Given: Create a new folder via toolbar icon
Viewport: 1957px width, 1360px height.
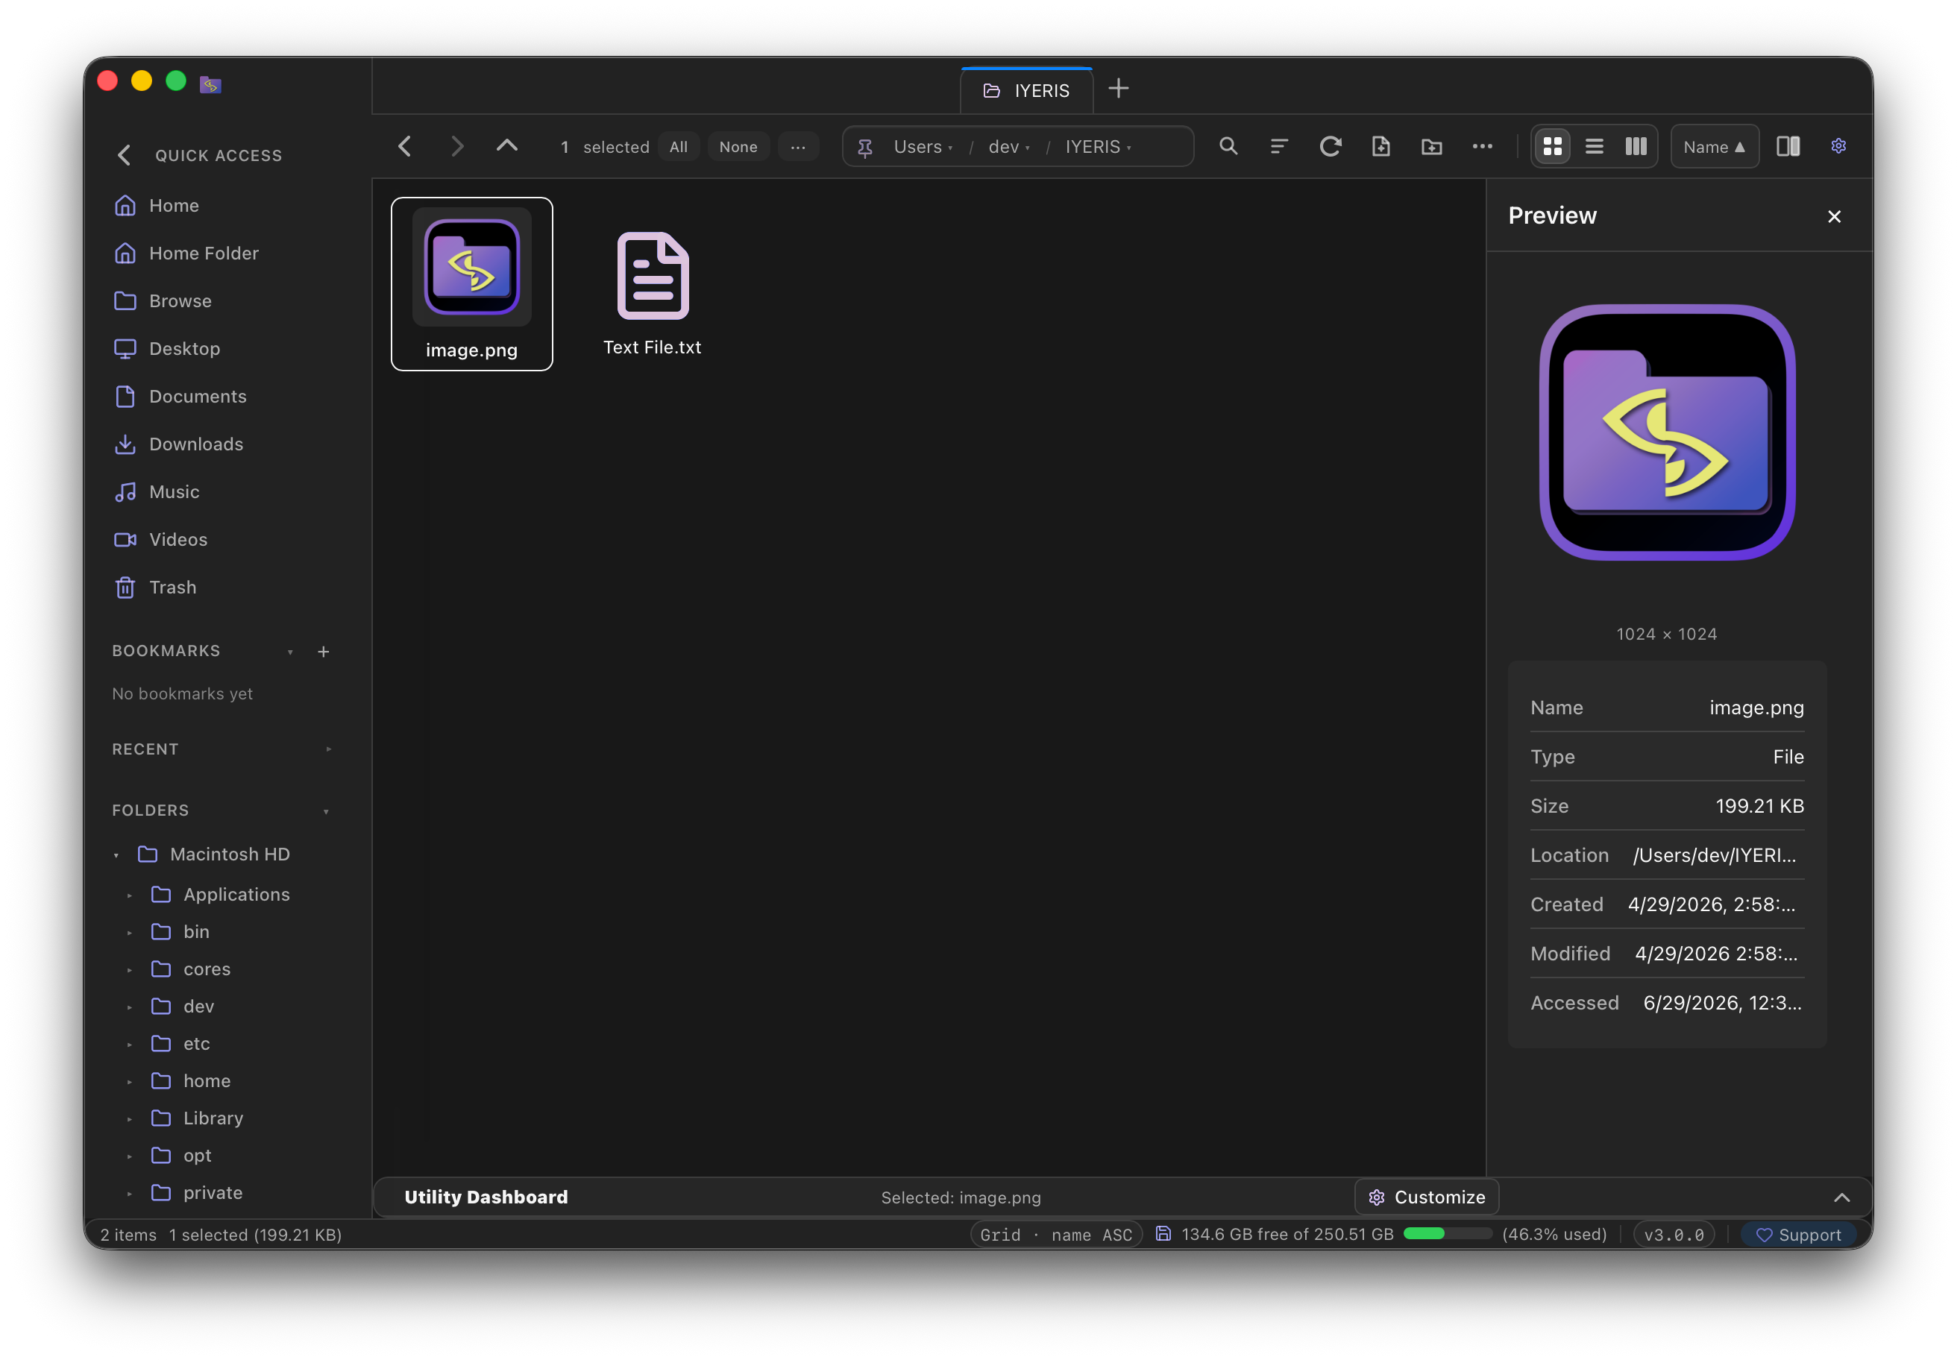Looking at the screenshot, I should 1432,147.
